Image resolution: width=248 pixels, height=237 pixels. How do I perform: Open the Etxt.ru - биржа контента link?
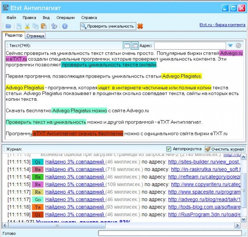pyautogui.click(x=222, y=25)
